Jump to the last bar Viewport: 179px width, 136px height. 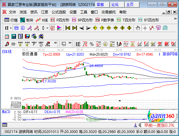click(75, 28)
